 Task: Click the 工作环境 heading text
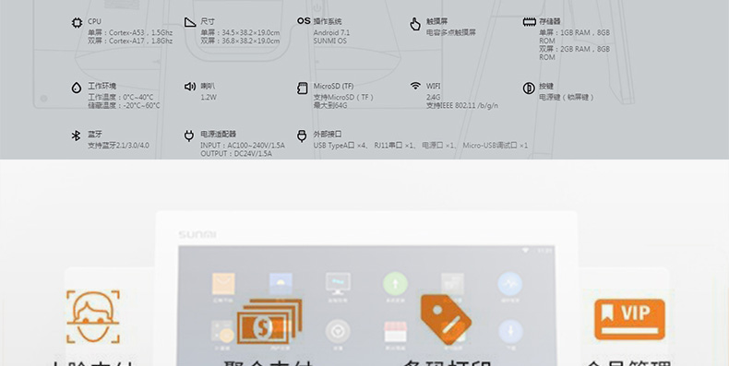tap(102, 86)
